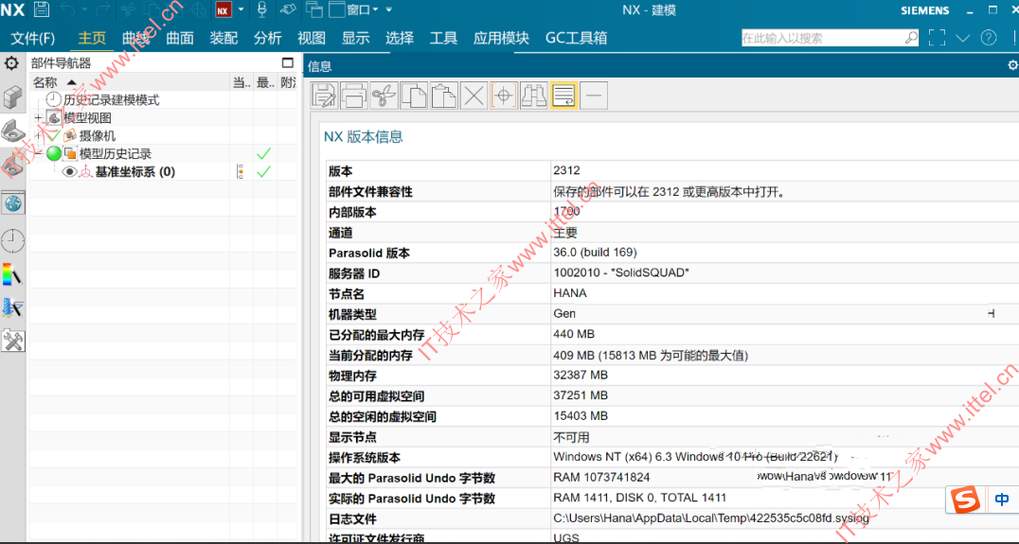The width and height of the screenshot is (1019, 544).
Task: Toggle visibility eye of 基准坐标系 (0)
Action: (69, 172)
